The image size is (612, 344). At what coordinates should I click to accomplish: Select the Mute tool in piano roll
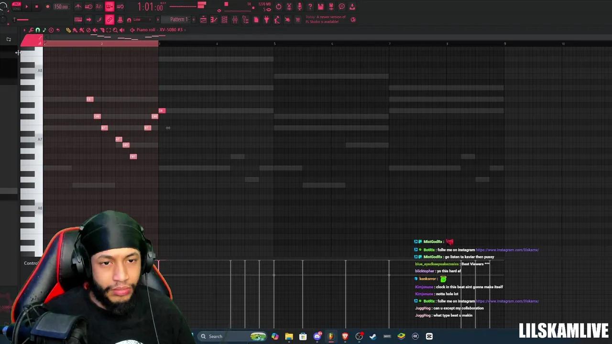coord(95,30)
